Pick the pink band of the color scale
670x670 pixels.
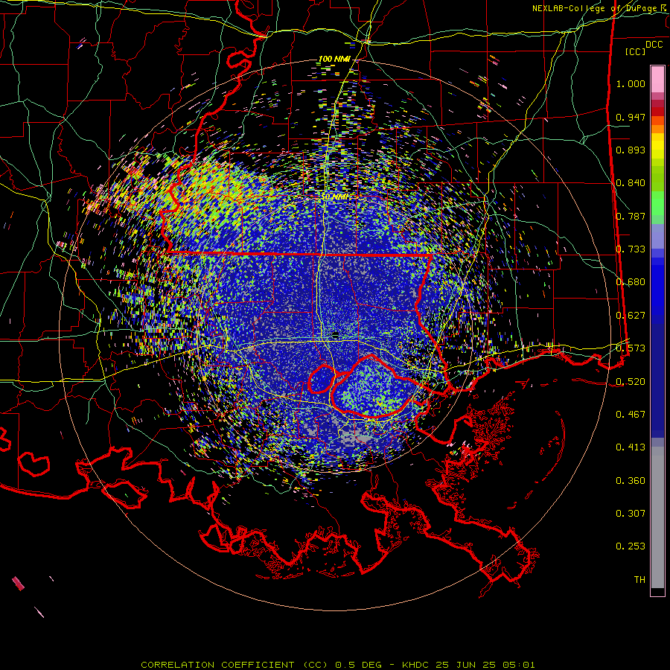point(657,79)
